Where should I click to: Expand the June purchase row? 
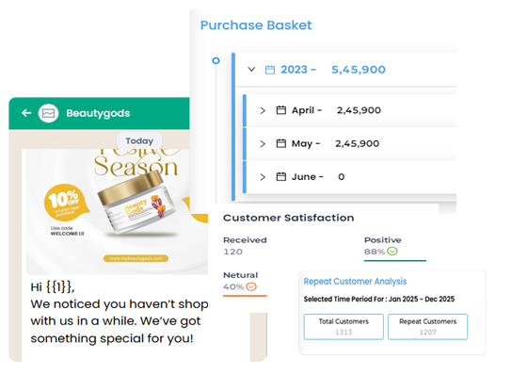[x=263, y=177]
